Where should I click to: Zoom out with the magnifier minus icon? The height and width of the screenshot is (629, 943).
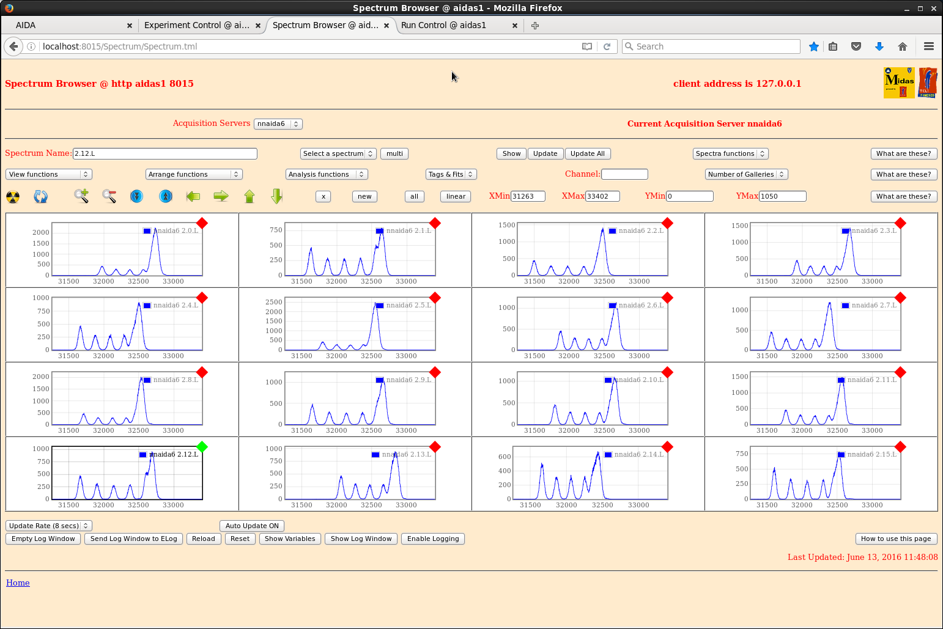tap(109, 196)
